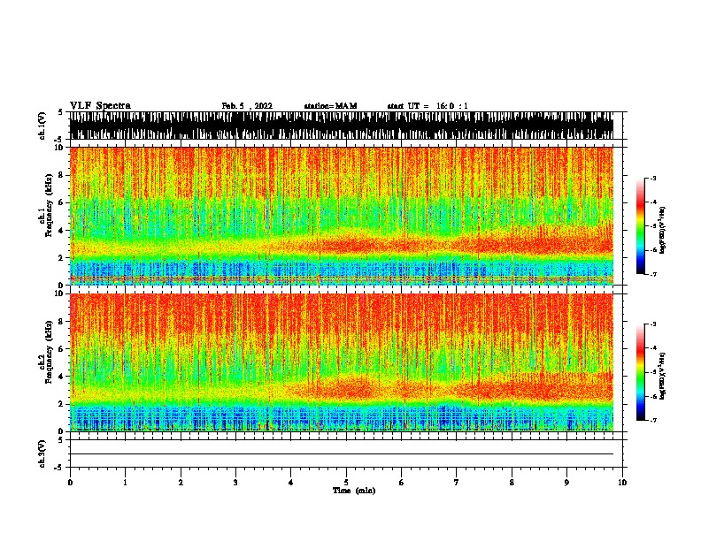Click the "7" minute tick on the time axis
Image resolution: width=701 pixels, height=541 pixels.
pyautogui.click(x=457, y=482)
